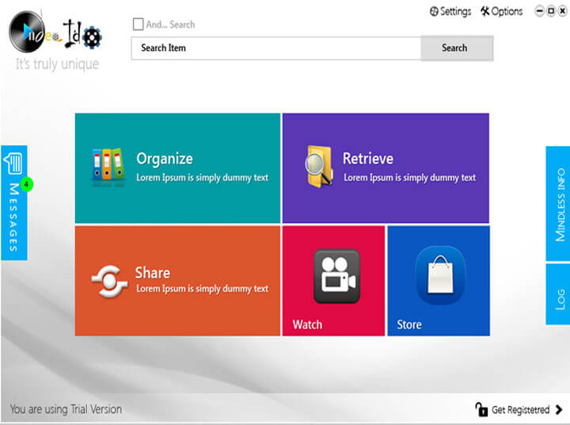Click the folder magnifier icon on Retrieve tile
This screenshot has width=570, height=425.
pos(319,167)
